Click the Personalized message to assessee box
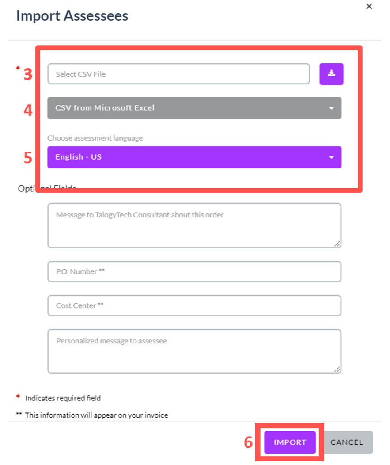The image size is (390, 465). pos(194,351)
